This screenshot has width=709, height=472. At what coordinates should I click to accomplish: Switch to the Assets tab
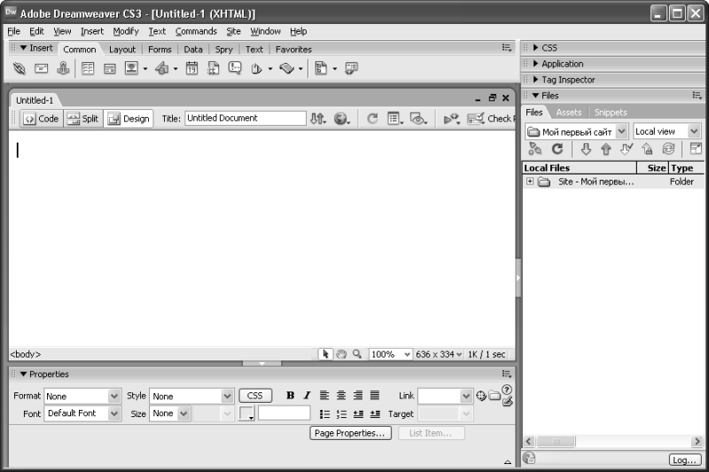click(x=568, y=112)
